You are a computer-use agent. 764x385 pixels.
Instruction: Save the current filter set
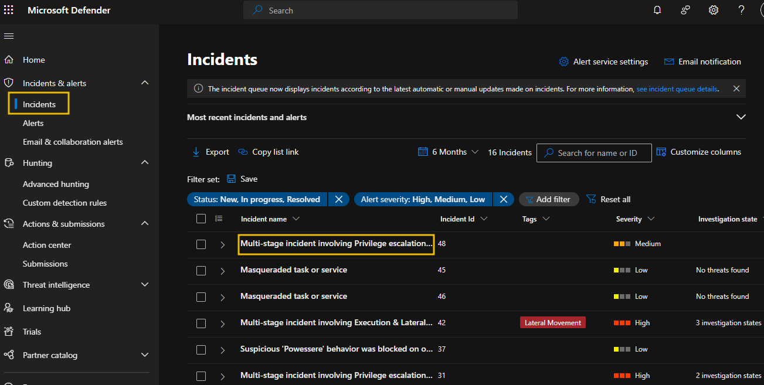tap(242, 179)
